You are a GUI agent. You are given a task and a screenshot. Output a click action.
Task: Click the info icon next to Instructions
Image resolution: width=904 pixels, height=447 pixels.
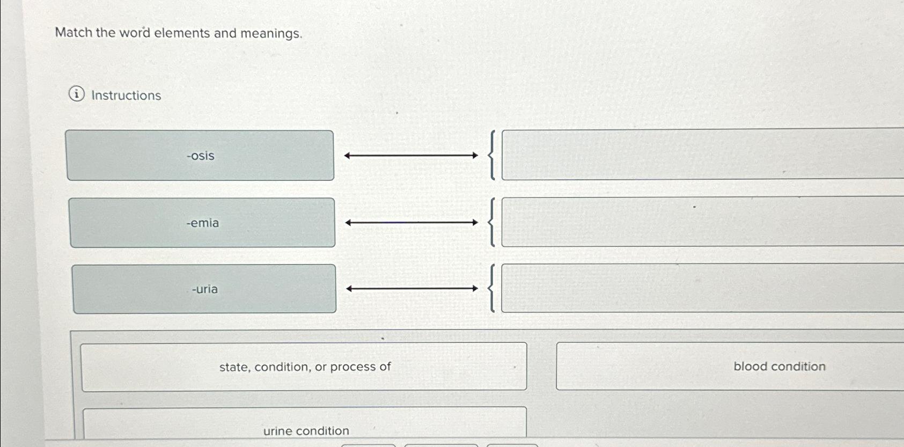[x=77, y=96]
